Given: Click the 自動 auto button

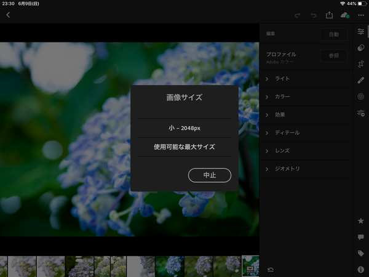Looking at the screenshot, I should pos(334,34).
